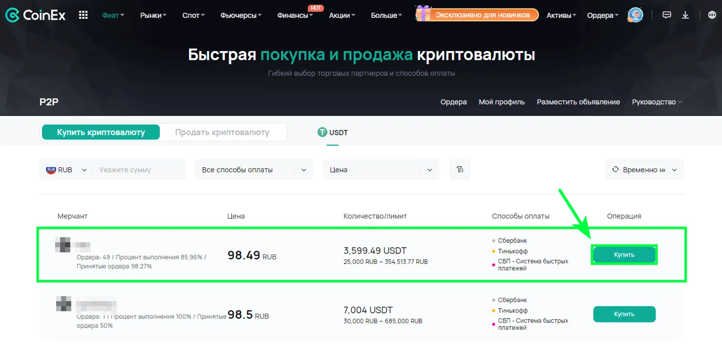
Task: Click the Цена column header
Action: (236, 216)
